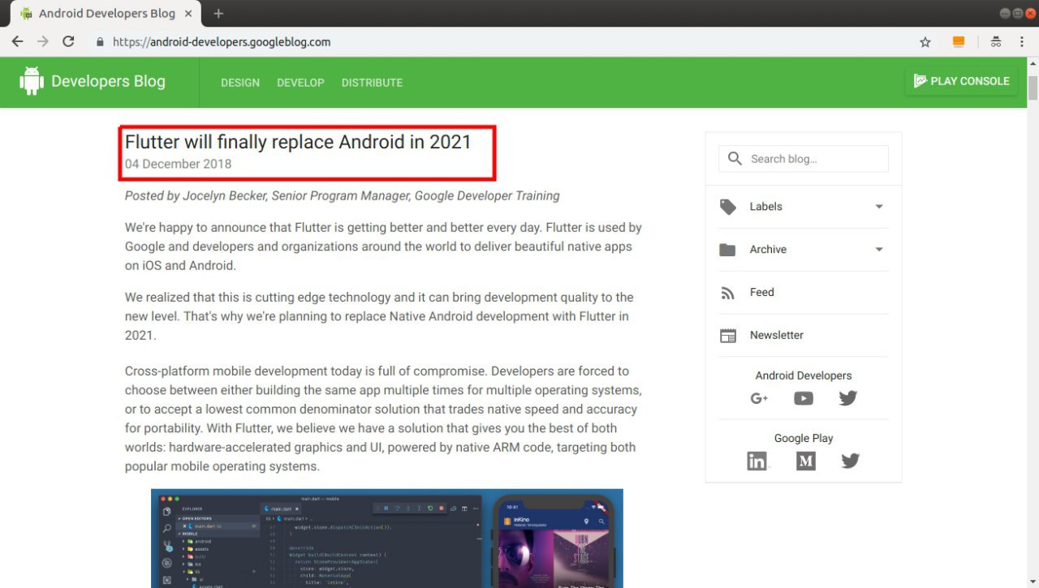Open the orange extension icon

[x=959, y=42]
